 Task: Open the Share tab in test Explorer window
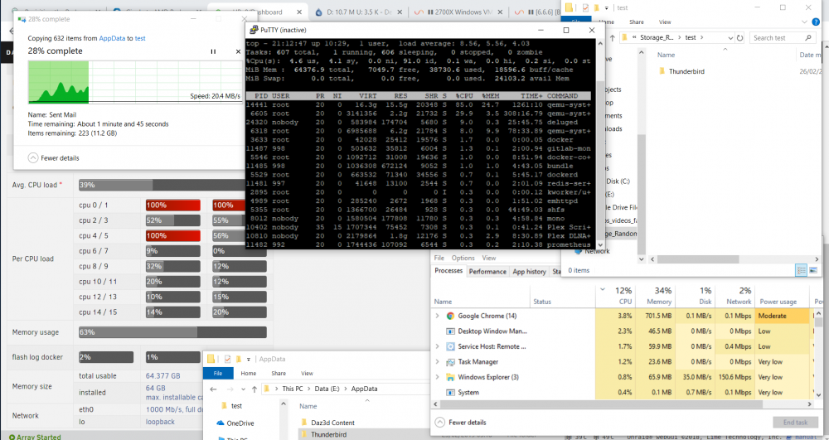[637, 22]
